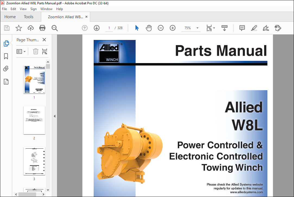This screenshot has height=197, width=294.
Task: Toggle scrolling mode keyboard icon
Action: pyautogui.click(x=225, y=28)
